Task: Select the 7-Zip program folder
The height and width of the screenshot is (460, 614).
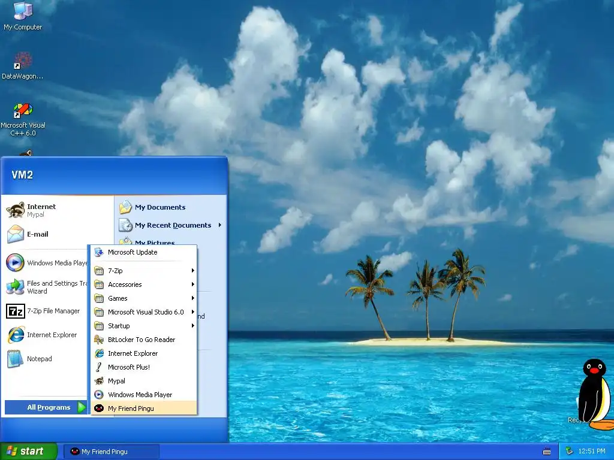Action: (x=144, y=271)
